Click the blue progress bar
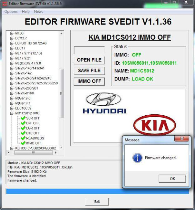Image resolution: width=195 pixels, height=210 pixels. click(97, 191)
